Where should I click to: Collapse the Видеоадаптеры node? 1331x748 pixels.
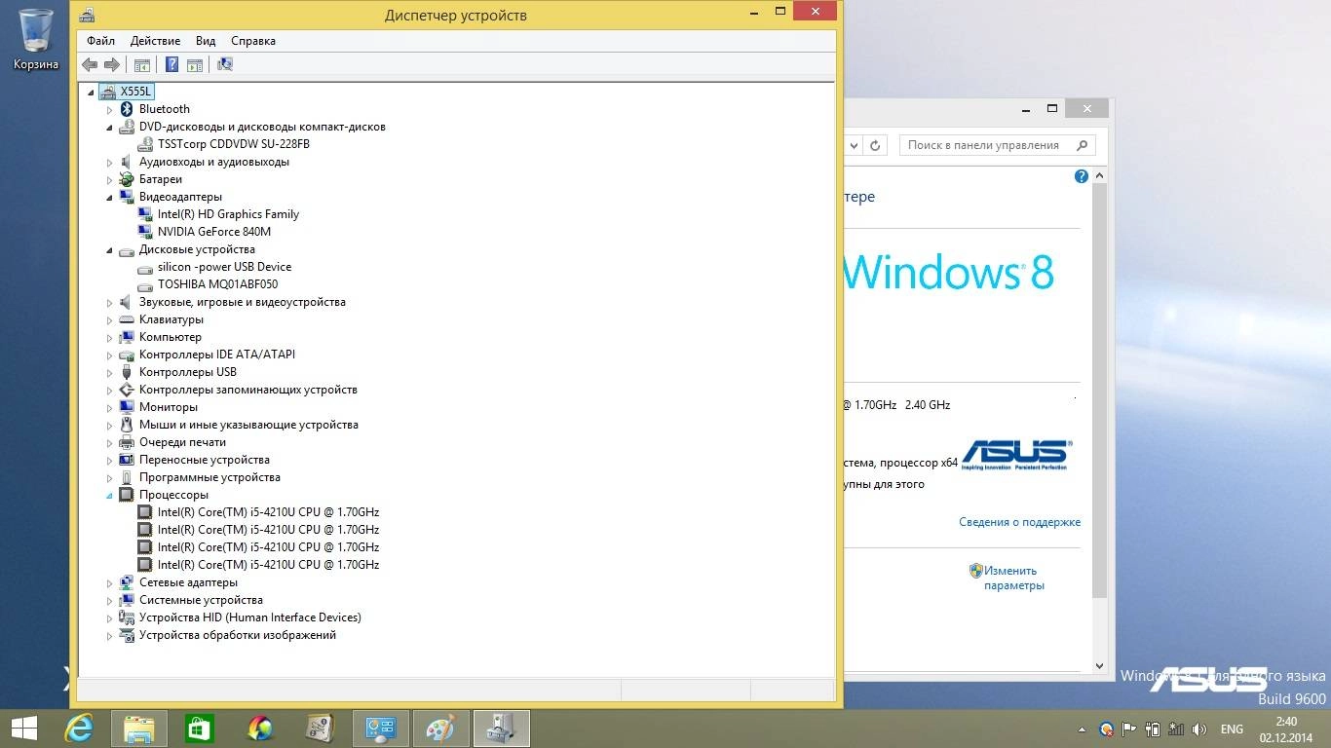(x=110, y=198)
